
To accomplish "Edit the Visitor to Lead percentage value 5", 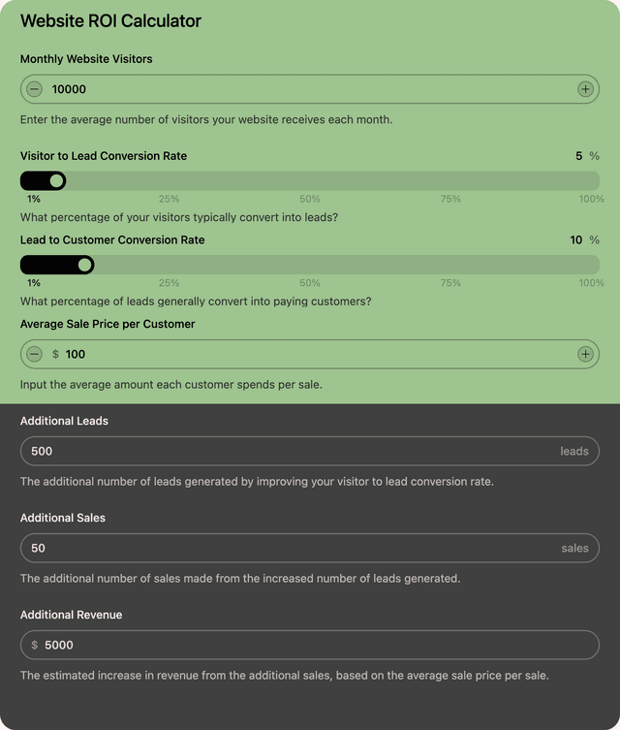I will [578, 156].
